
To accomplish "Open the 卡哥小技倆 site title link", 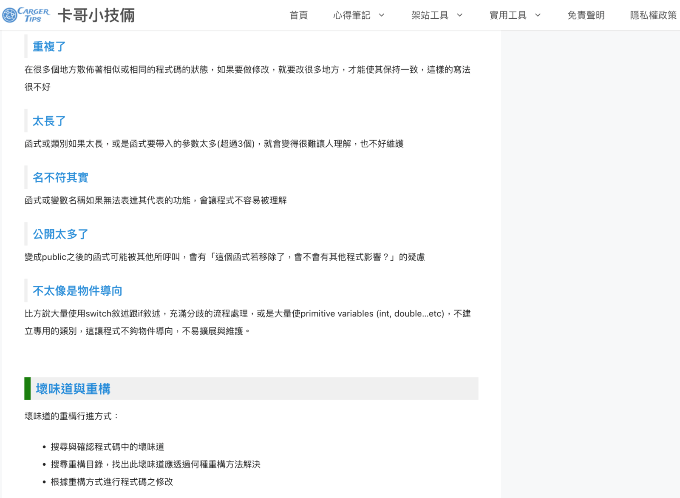I will tap(96, 15).
